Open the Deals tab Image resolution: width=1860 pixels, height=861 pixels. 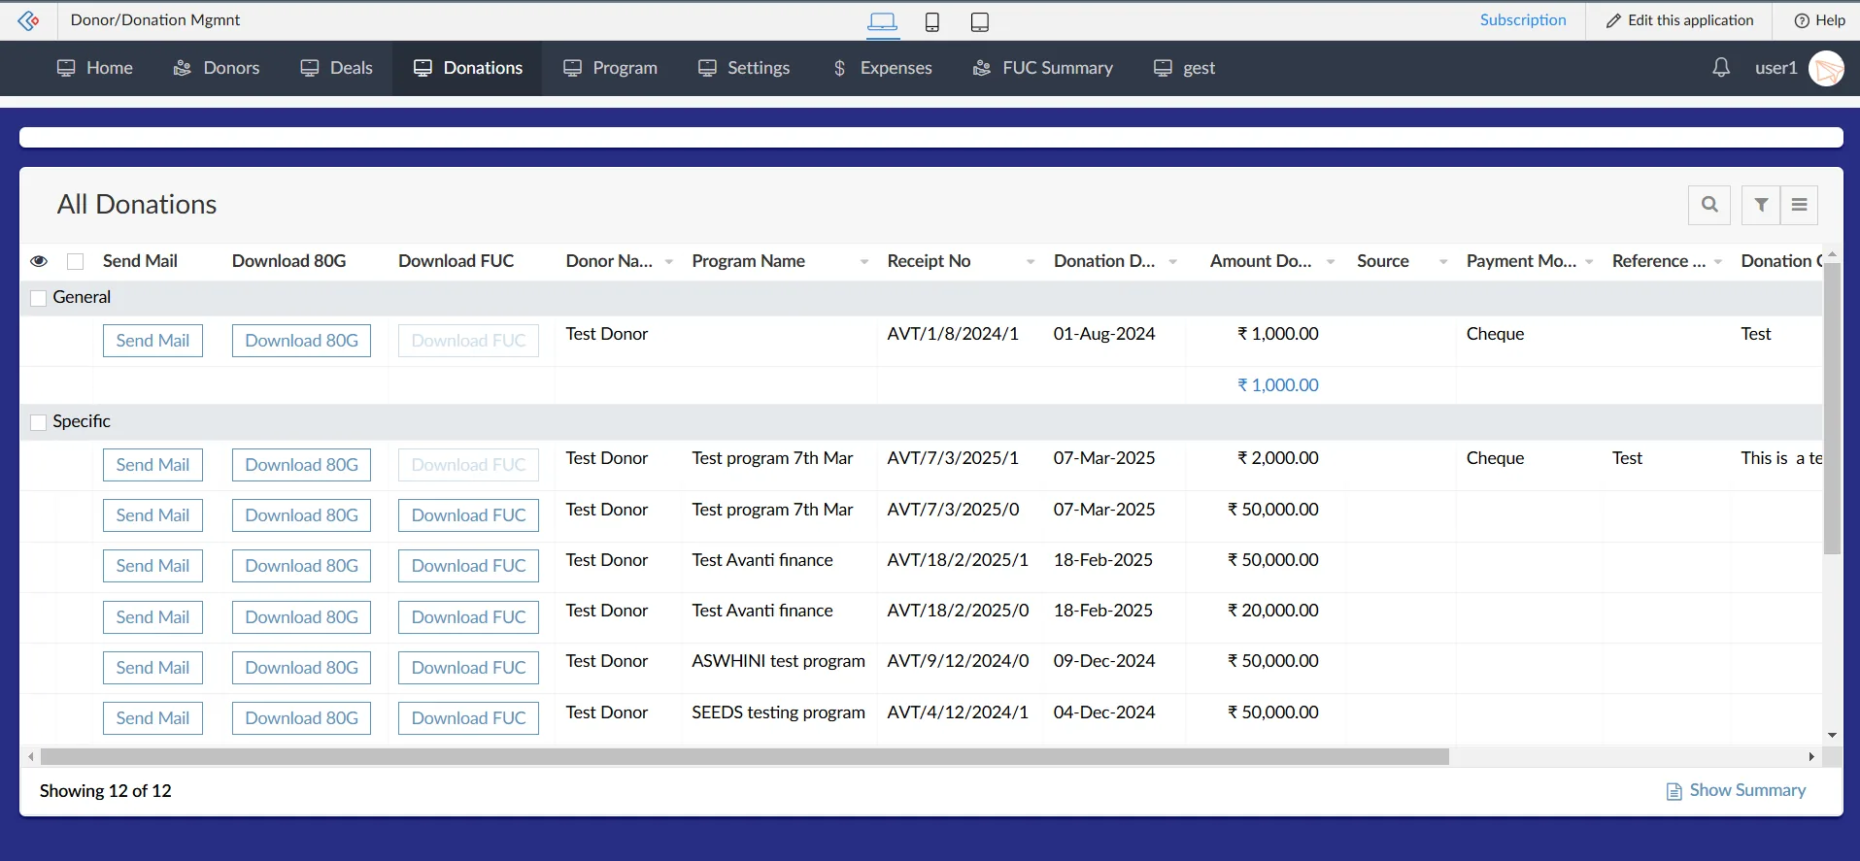click(336, 68)
